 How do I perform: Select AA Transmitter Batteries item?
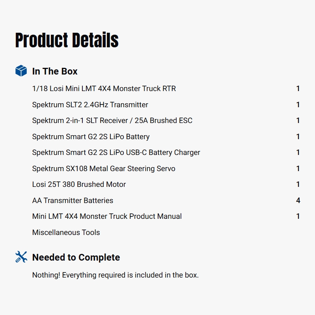click(73, 201)
